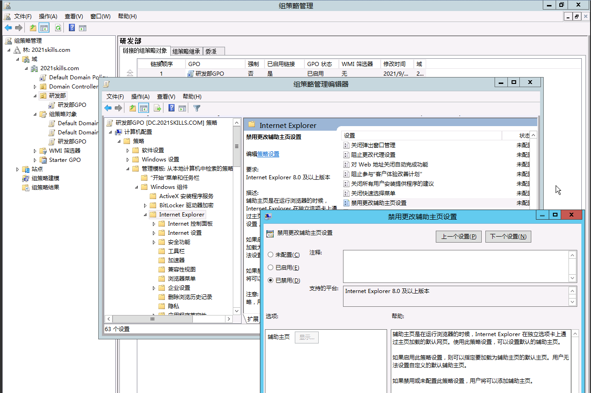The height and width of the screenshot is (393, 591).
Task: Click the 策略设置 edit link
Action: coord(268,154)
